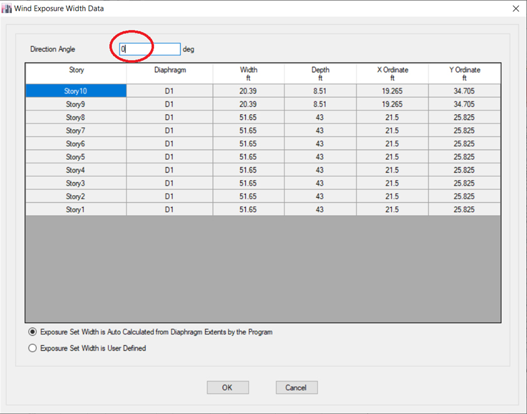Select the Story5 row
Screen dimensions: 527x414
point(75,156)
